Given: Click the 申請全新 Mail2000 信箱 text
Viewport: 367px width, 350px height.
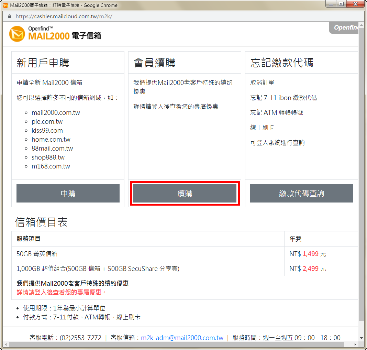Looking at the screenshot, I should tap(49, 83).
